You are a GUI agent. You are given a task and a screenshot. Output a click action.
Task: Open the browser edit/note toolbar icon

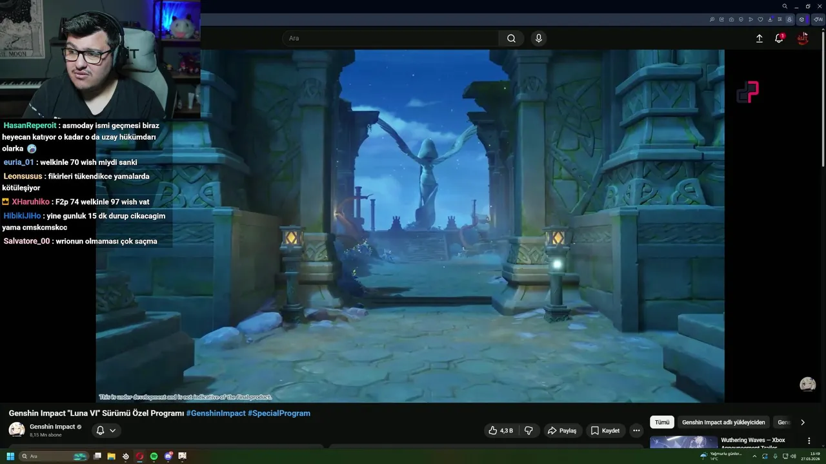click(721, 19)
